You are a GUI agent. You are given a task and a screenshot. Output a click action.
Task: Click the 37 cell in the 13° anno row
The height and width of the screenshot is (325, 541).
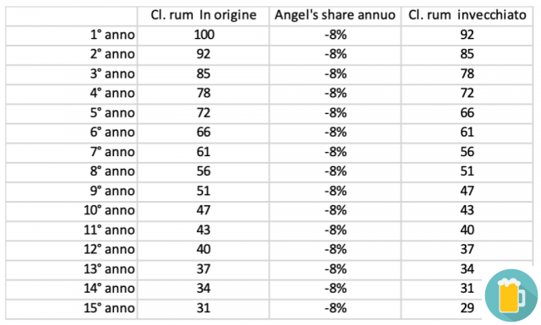tap(203, 269)
